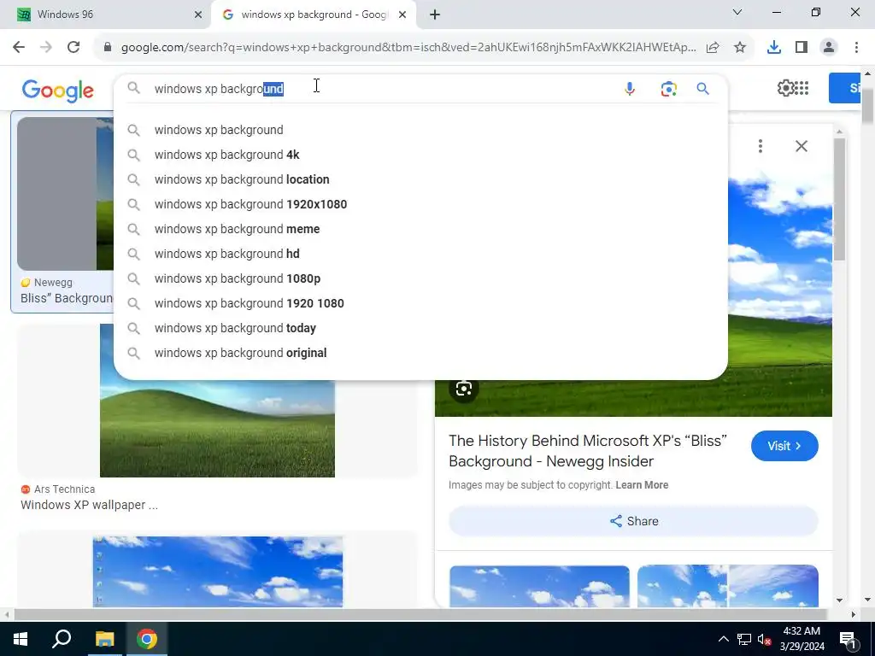Image resolution: width=875 pixels, height=656 pixels.
Task: Click the Lens icon on preview image
Action: point(464,389)
